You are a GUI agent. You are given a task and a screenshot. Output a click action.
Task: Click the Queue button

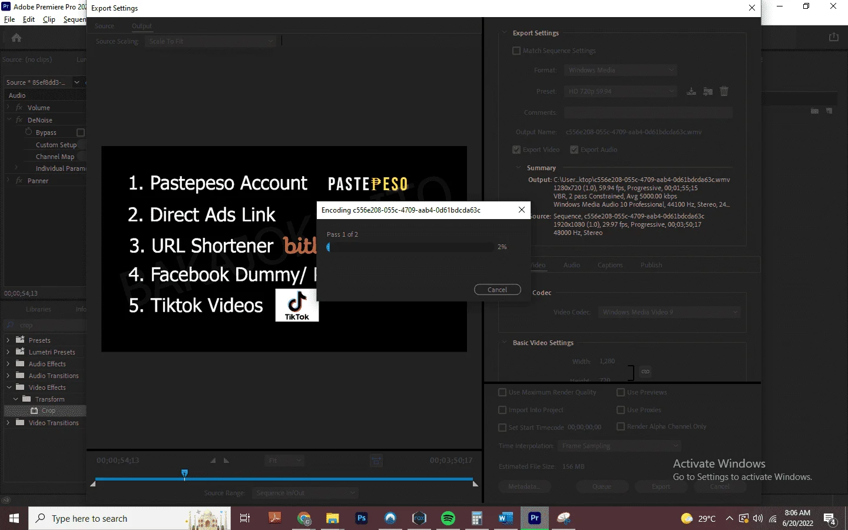click(602, 486)
